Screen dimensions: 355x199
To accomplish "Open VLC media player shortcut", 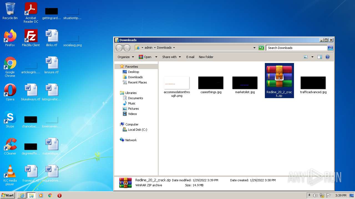I will click(x=10, y=175).
